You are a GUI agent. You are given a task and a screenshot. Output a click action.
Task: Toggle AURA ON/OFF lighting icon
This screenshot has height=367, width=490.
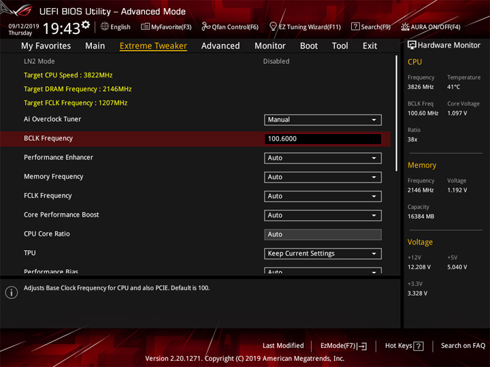point(405,27)
